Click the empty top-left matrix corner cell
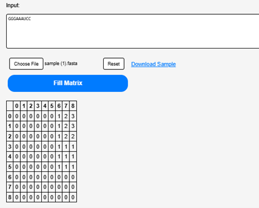The width and height of the screenshot is (259, 208). click(x=10, y=106)
